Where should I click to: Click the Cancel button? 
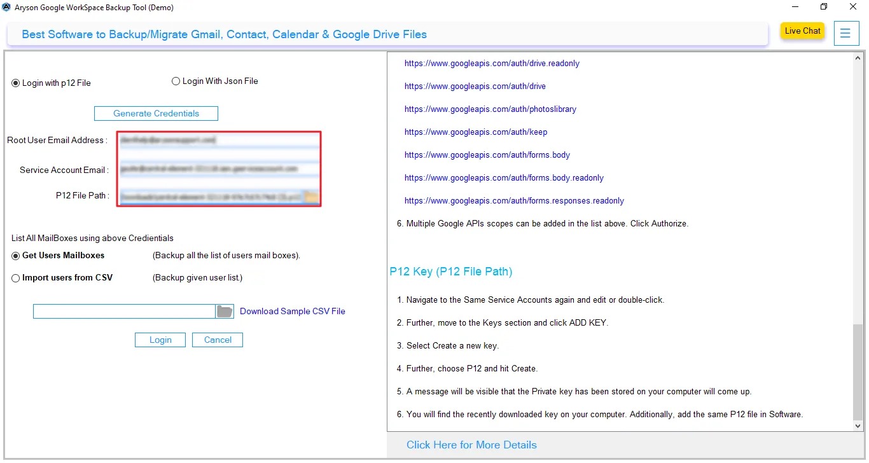tap(217, 340)
